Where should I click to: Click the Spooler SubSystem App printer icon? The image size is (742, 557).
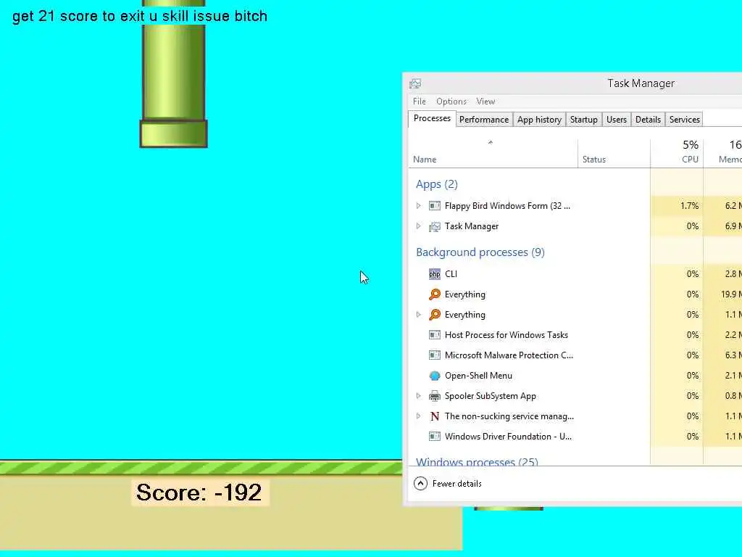[x=435, y=396]
